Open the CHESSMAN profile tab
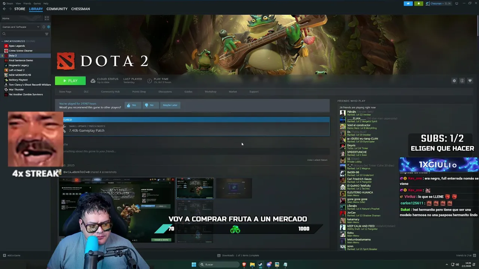479x269 pixels. click(80, 9)
